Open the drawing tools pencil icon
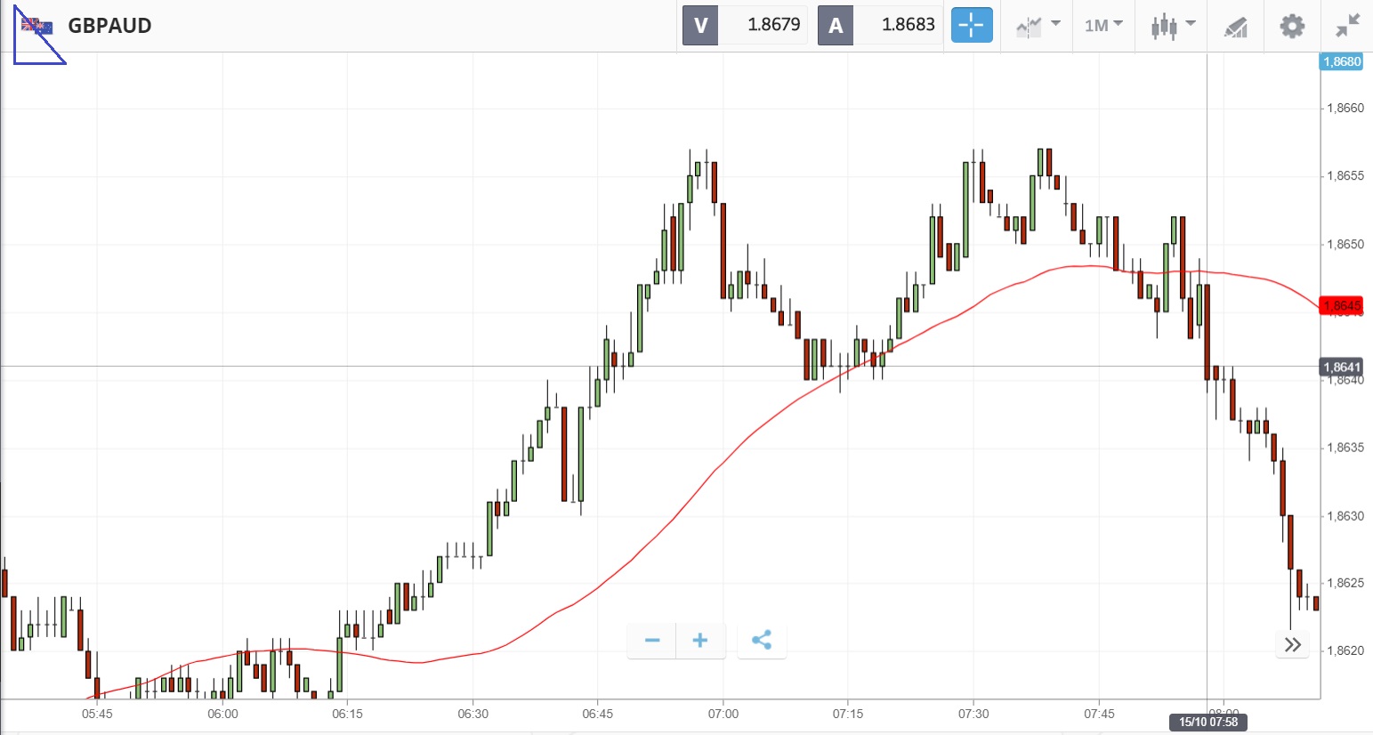 tap(1236, 26)
